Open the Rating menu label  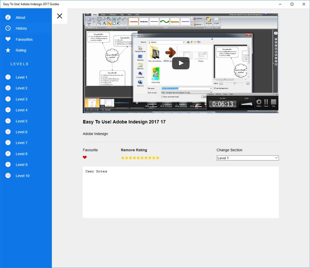coord(21,50)
